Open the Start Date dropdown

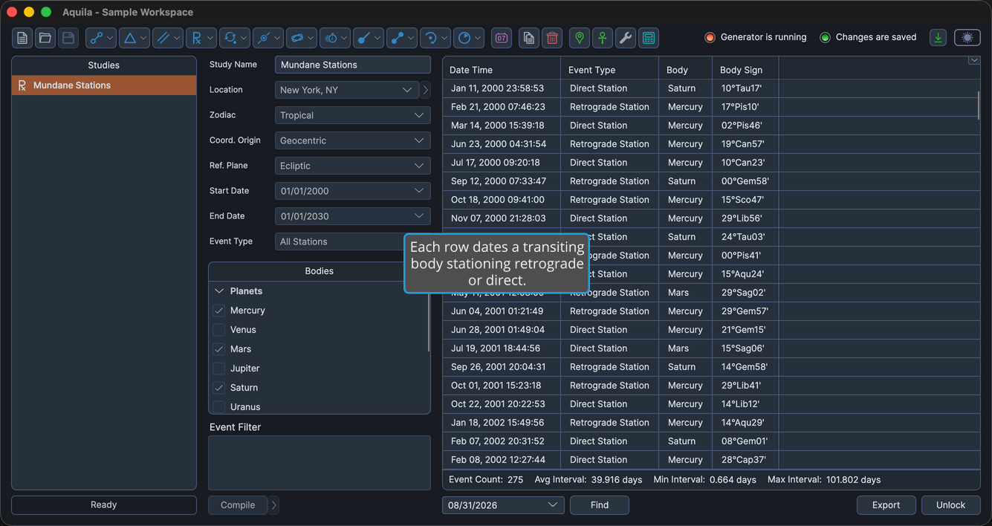tap(353, 191)
